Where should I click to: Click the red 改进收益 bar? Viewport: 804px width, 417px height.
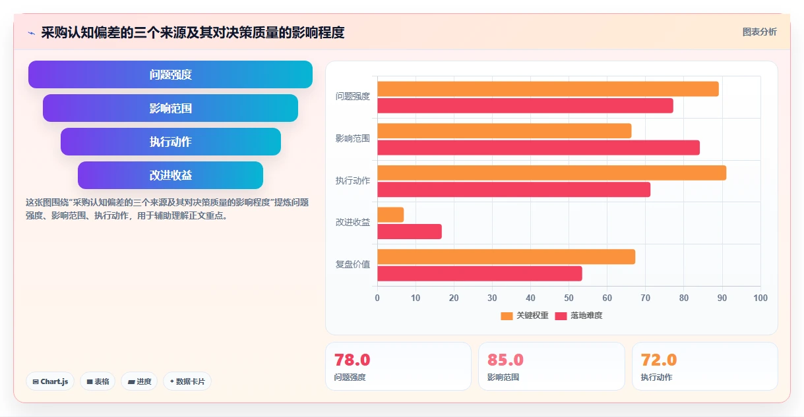(410, 231)
